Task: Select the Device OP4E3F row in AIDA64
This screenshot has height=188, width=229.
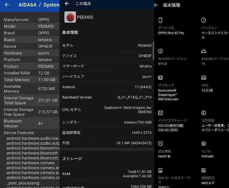Action: point(31,46)
